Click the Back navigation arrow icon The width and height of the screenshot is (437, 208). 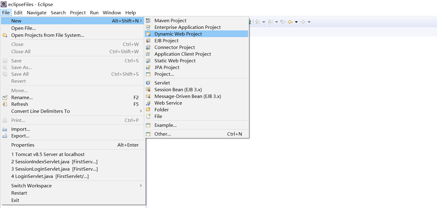pos(290,22)
